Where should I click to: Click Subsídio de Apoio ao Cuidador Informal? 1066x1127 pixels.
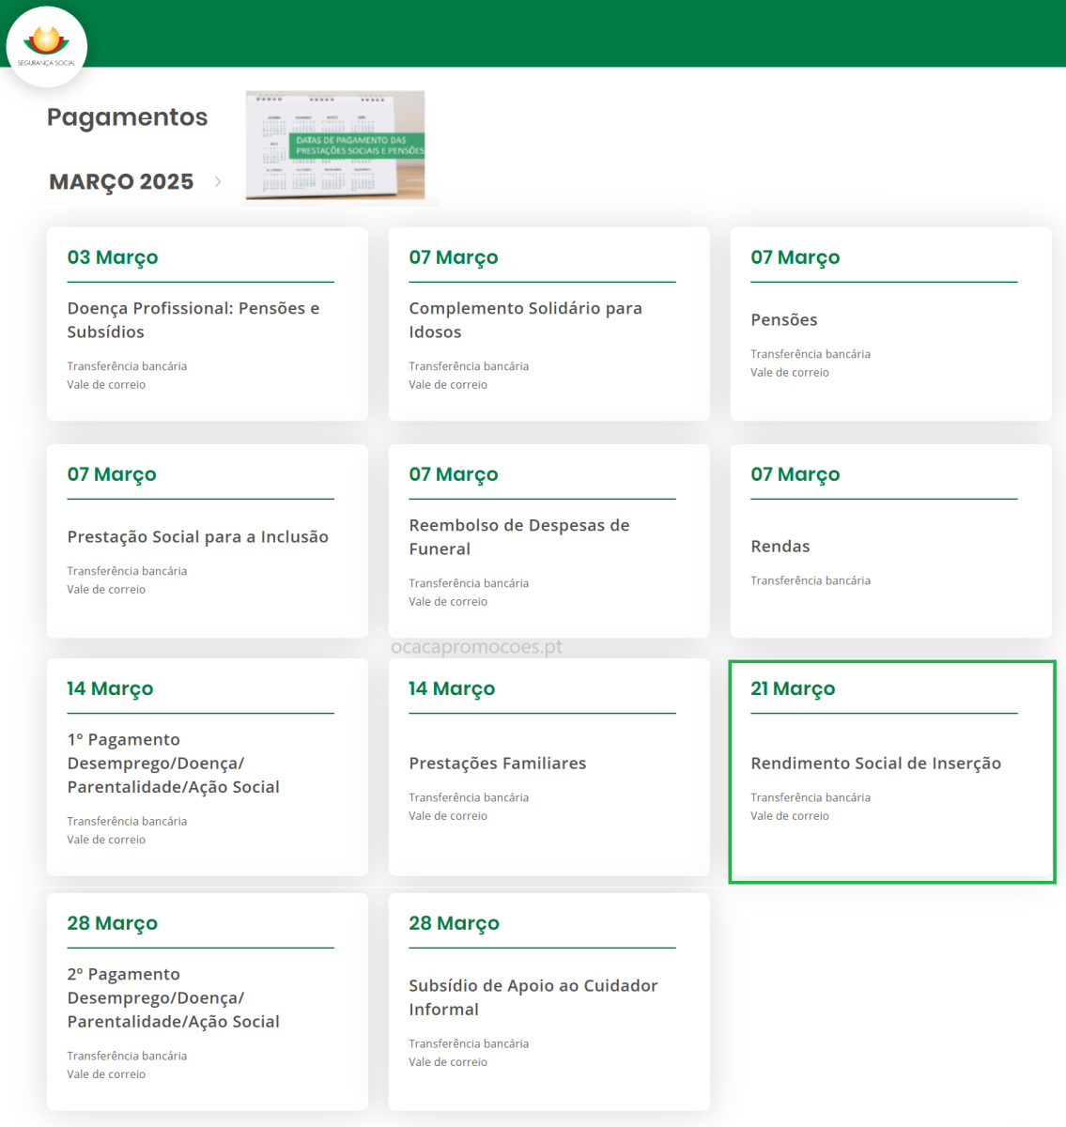coord(533,997)
